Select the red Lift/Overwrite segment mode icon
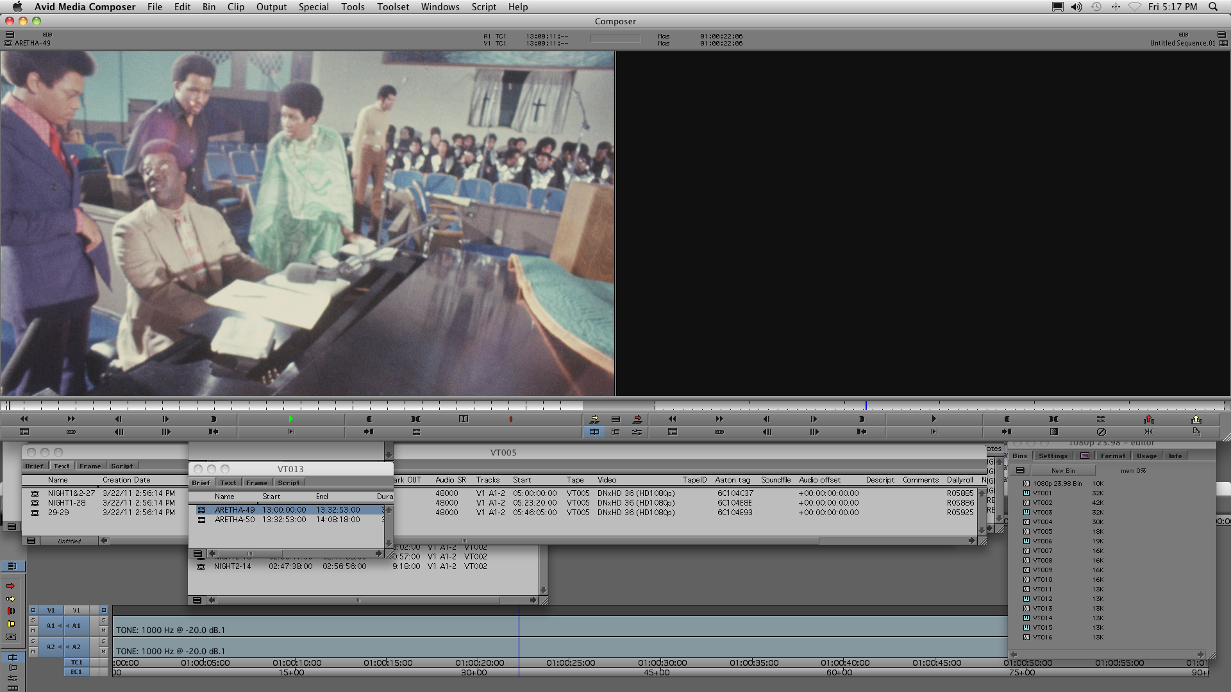1231x692 pixels. pos(11,611)
